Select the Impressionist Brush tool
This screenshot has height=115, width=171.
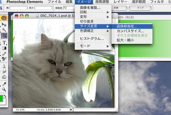pyautogui.click(x=4, y=59)
